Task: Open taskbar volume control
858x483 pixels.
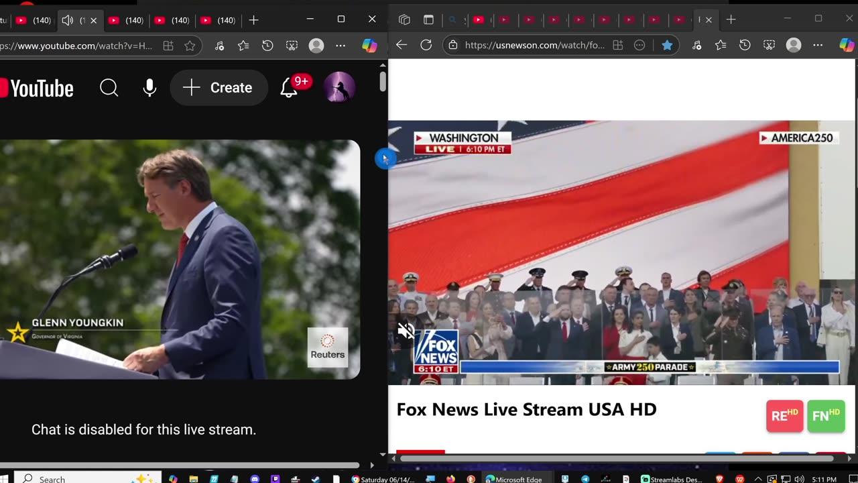Action: pos(798,479)
